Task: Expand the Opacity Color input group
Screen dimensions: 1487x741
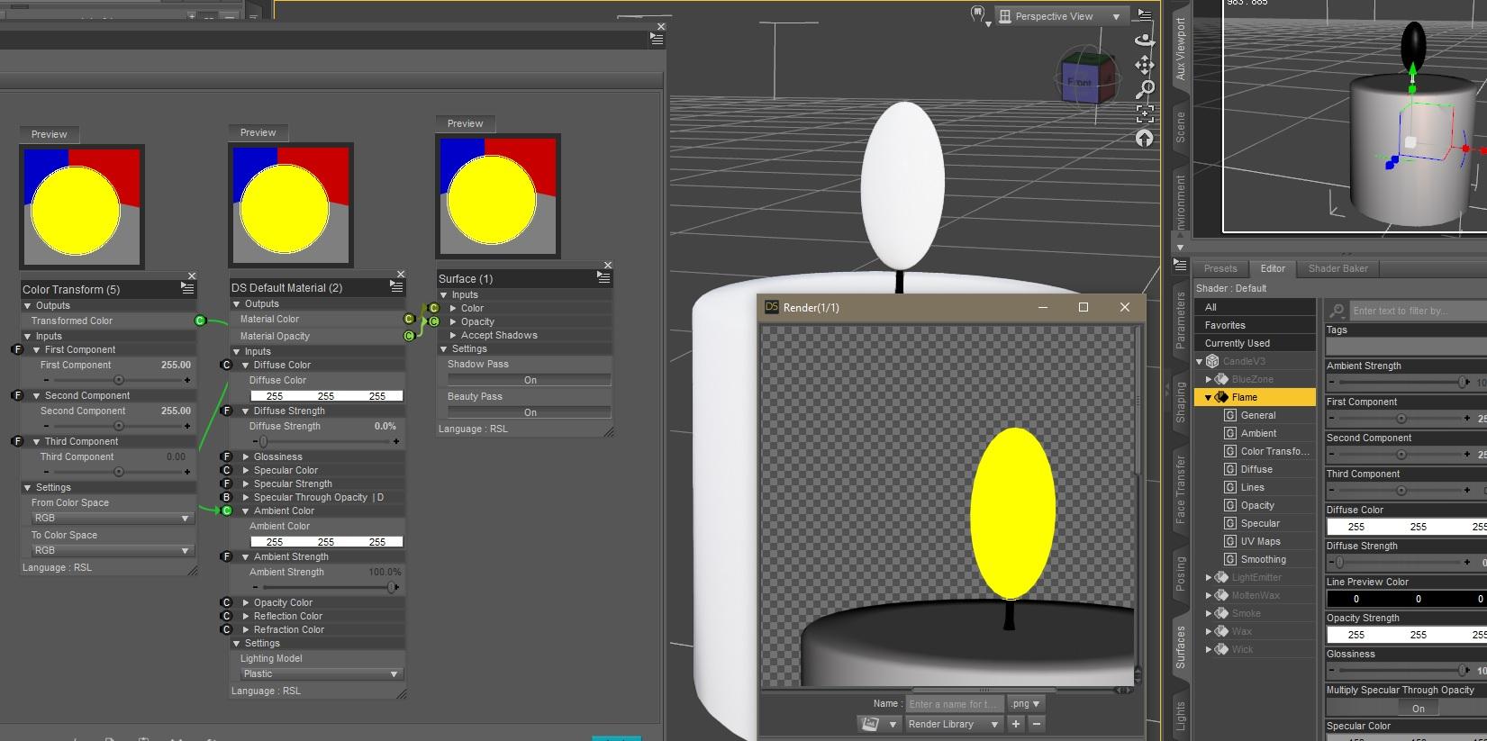Action: pyautogui.click(x=245, y=602)
